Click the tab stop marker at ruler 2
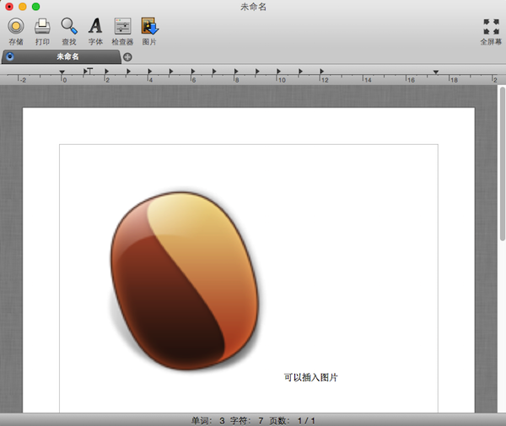Screen dimensions: 506x426 click(107, 72)
